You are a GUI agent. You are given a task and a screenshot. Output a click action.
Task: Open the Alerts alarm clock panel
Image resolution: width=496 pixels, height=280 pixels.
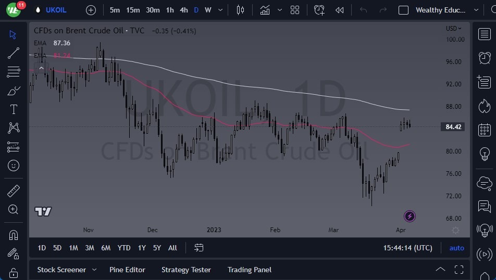click(484, 57)
